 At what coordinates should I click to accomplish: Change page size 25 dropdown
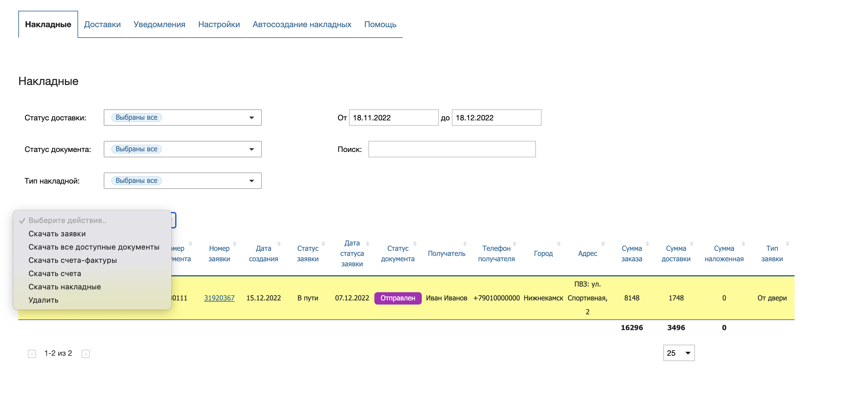click(x=679, y=353)
